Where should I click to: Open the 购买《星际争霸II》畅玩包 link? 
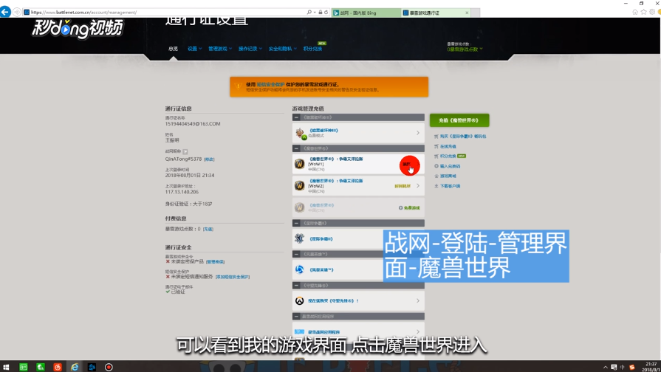click(462, 137)
